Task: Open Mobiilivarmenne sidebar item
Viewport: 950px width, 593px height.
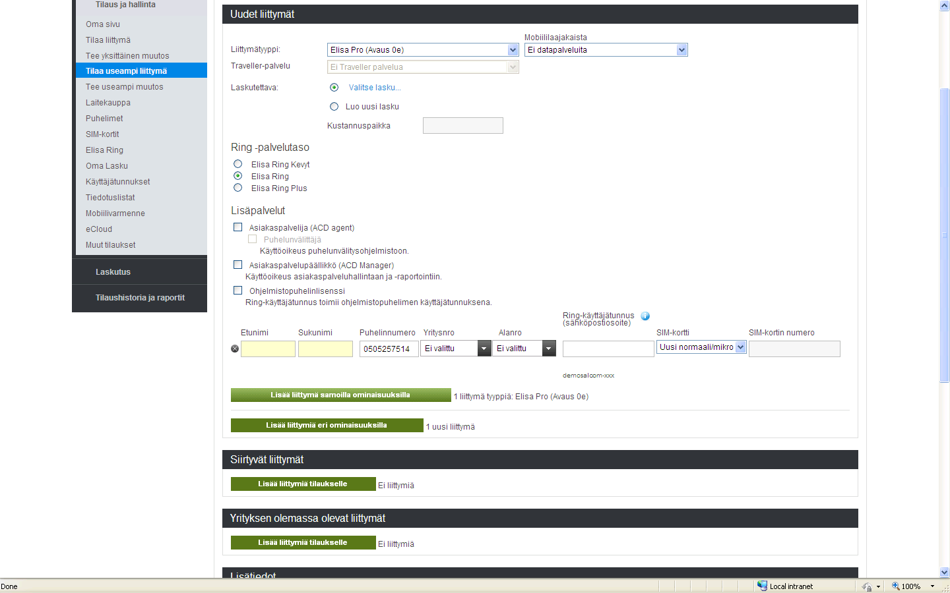Action: [115, 213]
